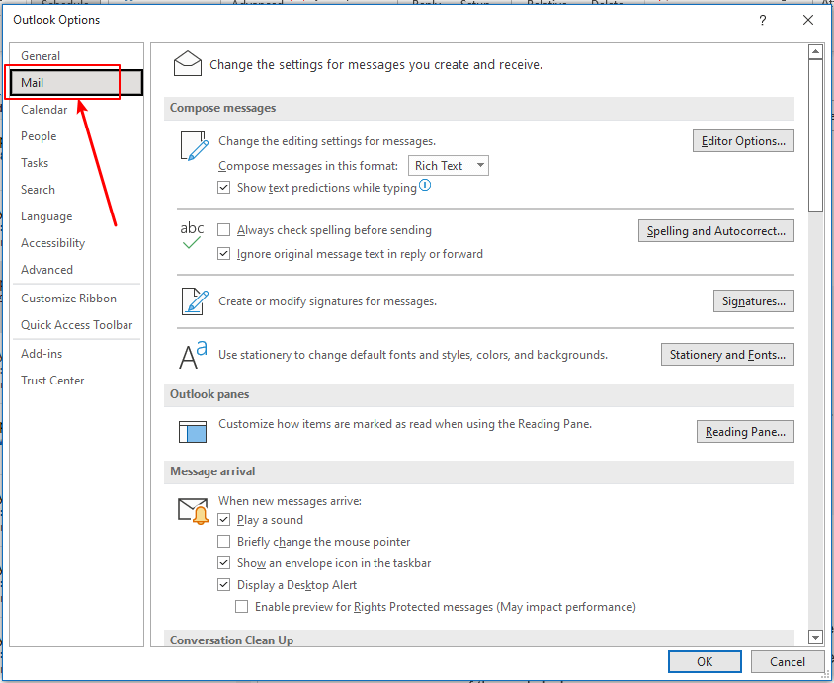Click the envelope icon beside the settings header

point(187,64)
